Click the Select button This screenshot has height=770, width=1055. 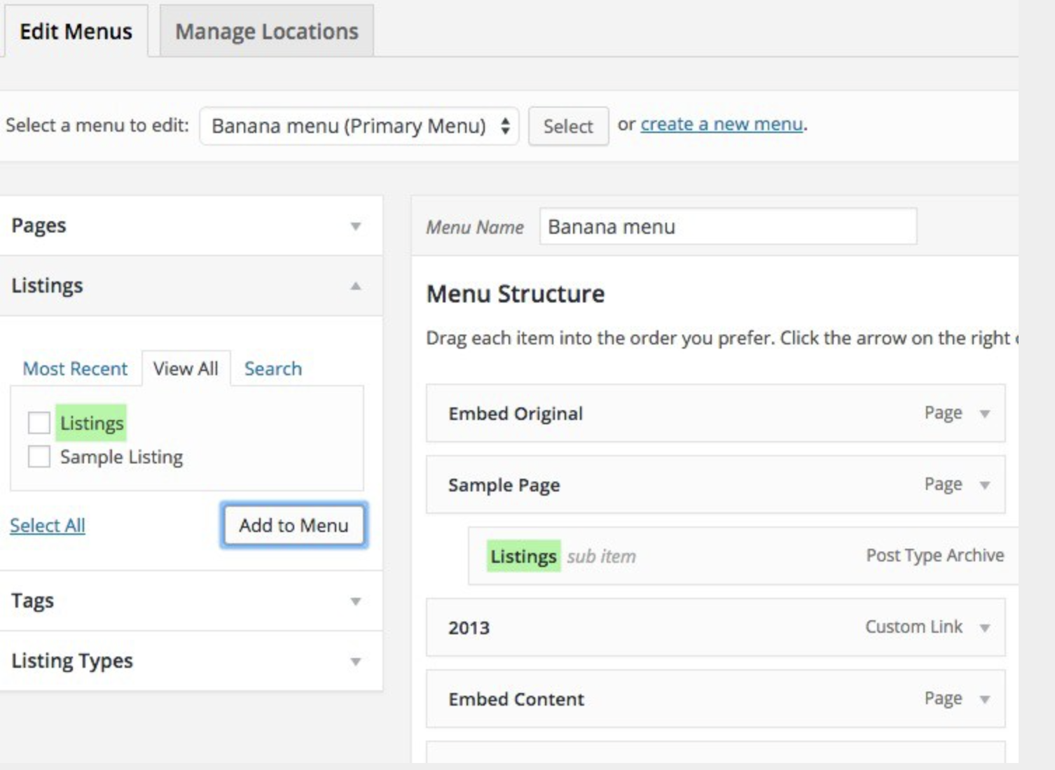pyautogui.click(x=568, y=126)
